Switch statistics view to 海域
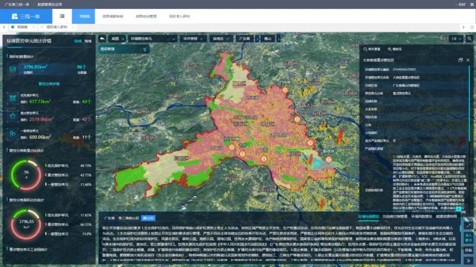Image resolution: width=476 pixels, height=267 pixels. click(x=88, y=41)
